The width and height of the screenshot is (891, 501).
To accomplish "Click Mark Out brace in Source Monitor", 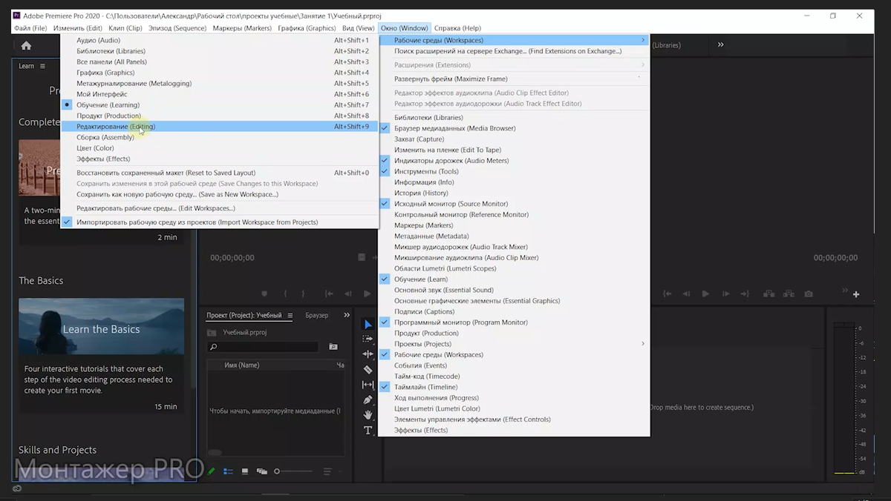I will pos(304,294).
